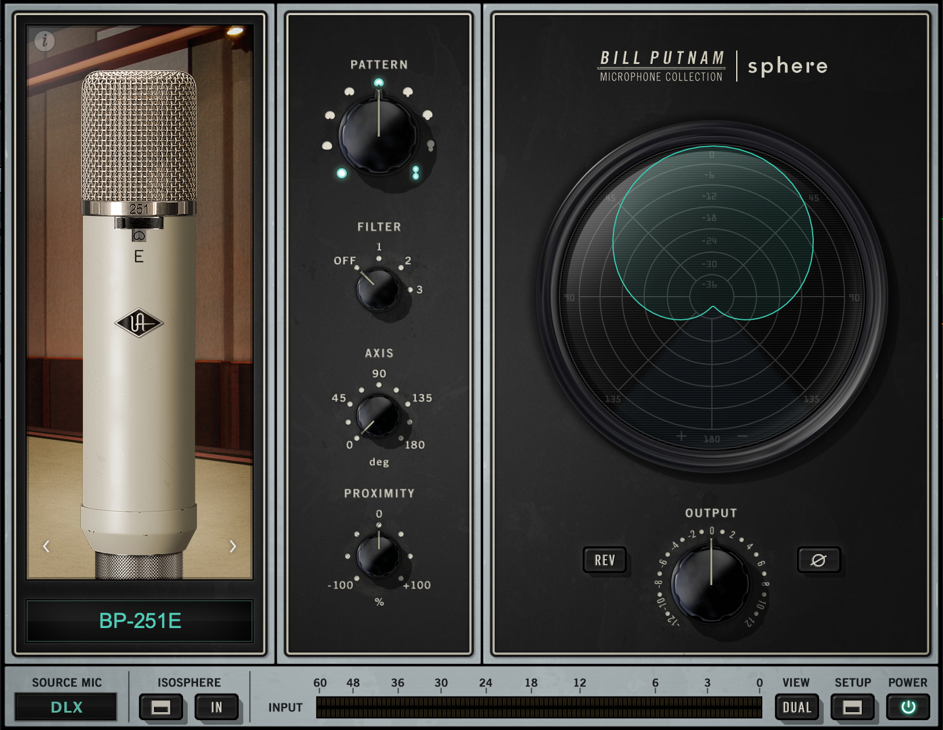Image resolution: width=943 pixels, height=730 pixels.
Task: Click the axis 45 degree label
Action: click(339, 398)
